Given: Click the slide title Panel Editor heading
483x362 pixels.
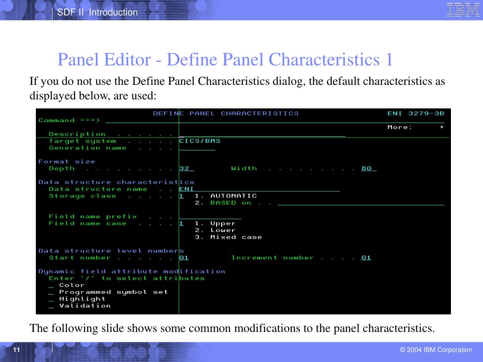Looking at the screenshot, I should (225, 59).
